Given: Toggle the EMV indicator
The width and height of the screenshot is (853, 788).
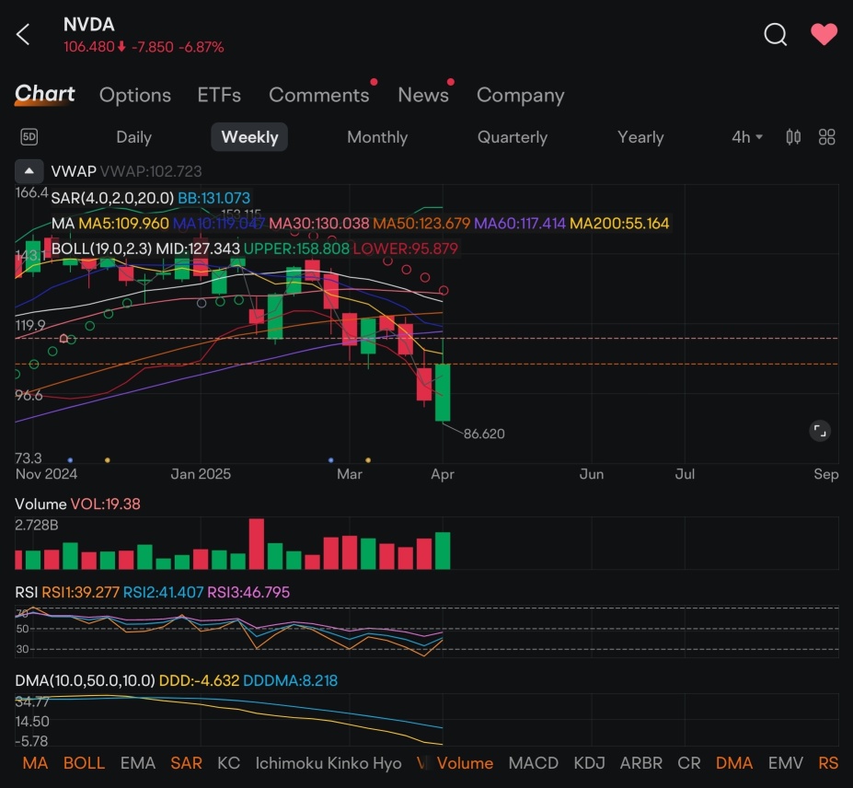Looking at the screenshot, I should point(786,763).
